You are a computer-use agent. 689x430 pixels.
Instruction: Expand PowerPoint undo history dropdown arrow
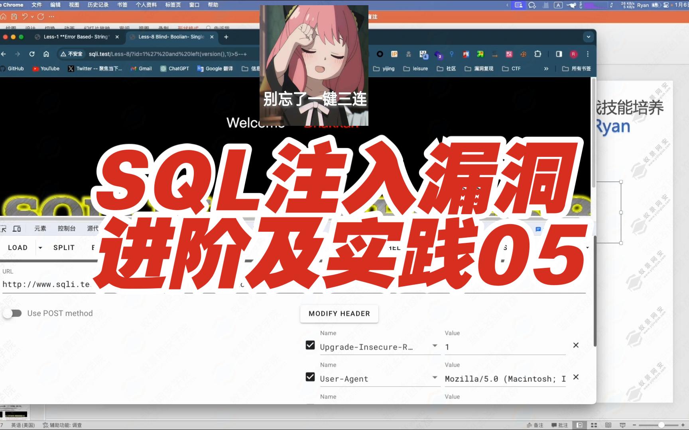[32, 17]
